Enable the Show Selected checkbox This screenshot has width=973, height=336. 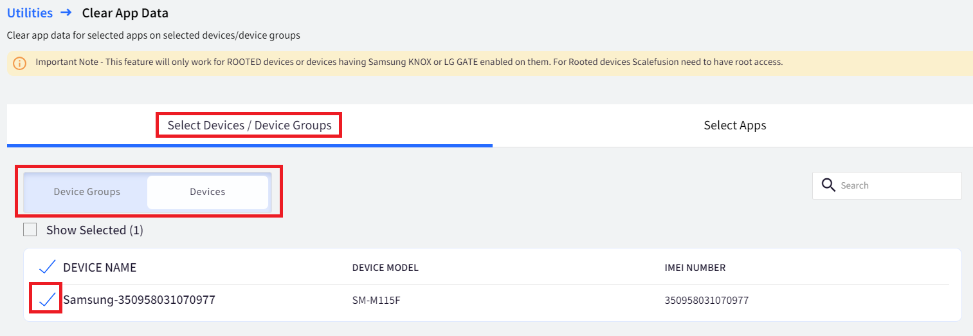[30, 230]
